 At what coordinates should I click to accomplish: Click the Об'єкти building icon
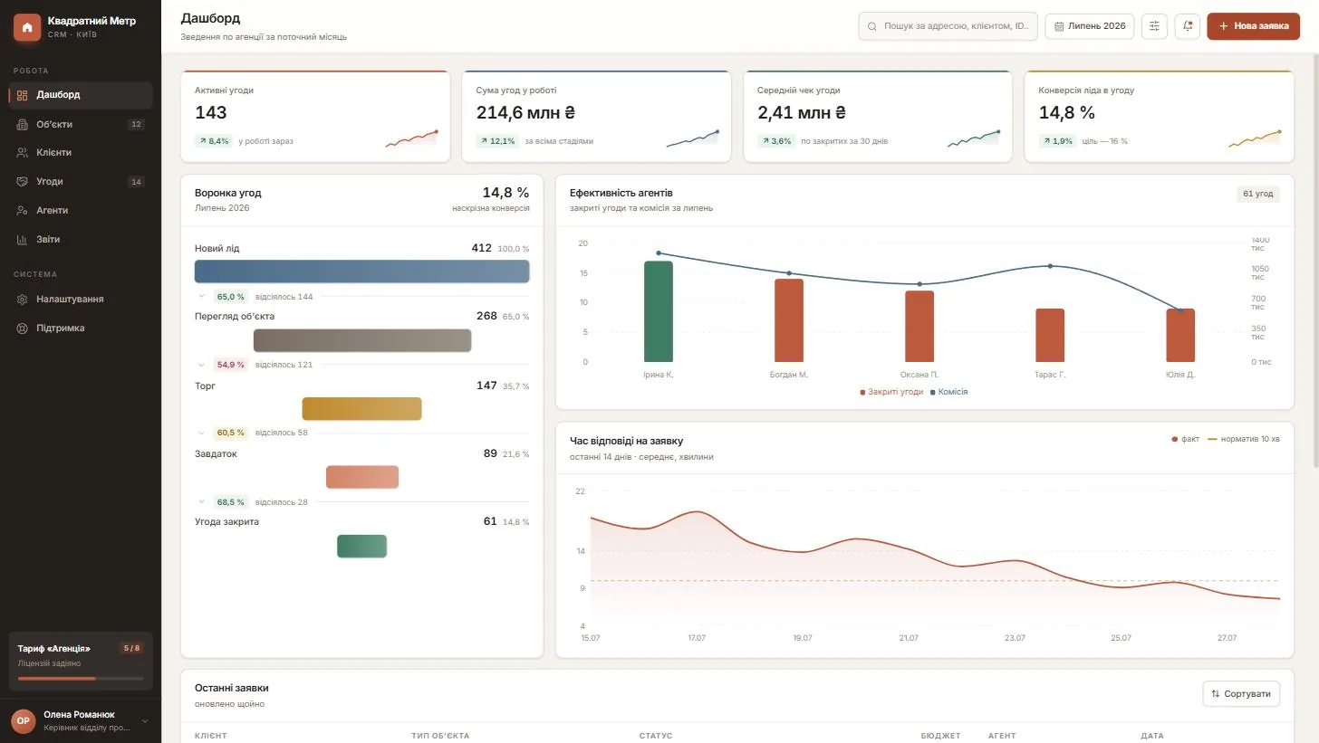pos(23,124)
